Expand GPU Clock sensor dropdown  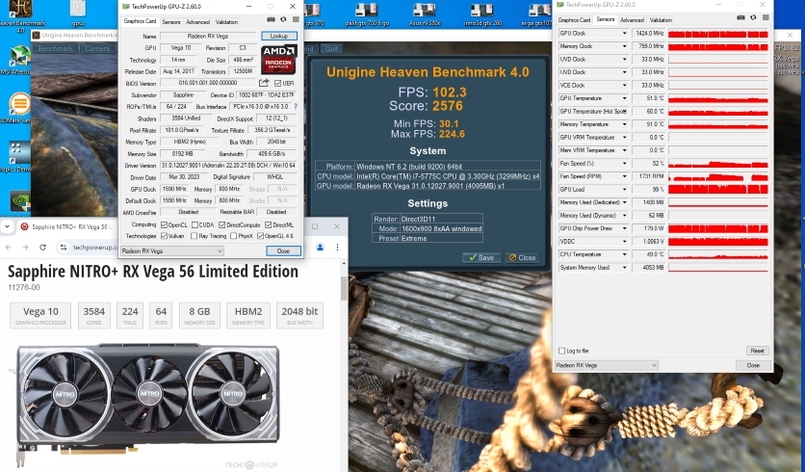[x=624, y=34]
